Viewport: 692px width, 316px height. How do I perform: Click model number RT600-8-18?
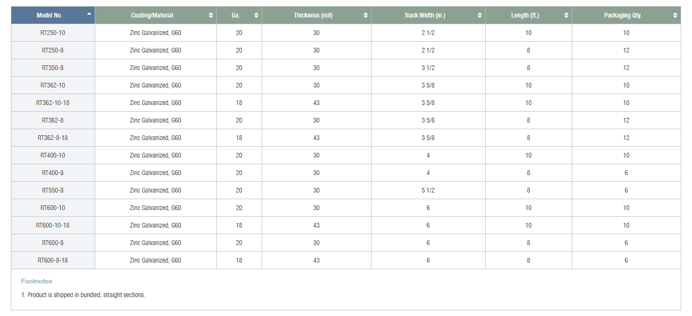point(53,260)
